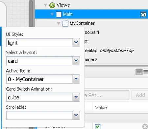Click the Active Item label
The image size is (148, 129).
tap(18, 71)
